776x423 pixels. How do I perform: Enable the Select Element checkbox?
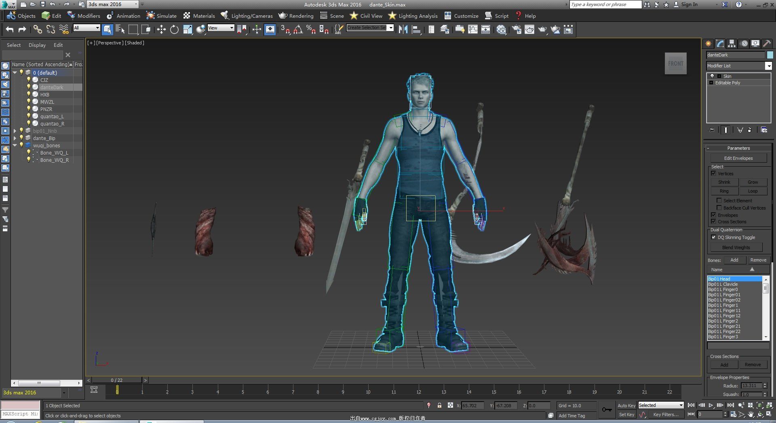(719, 200)
